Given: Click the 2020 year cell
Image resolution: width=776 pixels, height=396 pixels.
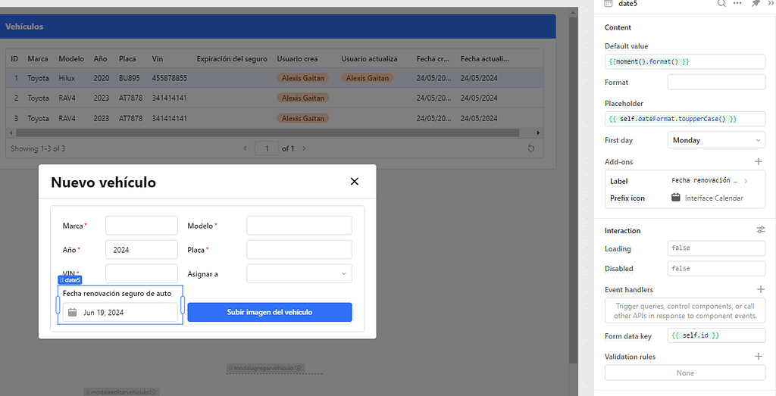Looking at the screenshot, I should point(101,78).
